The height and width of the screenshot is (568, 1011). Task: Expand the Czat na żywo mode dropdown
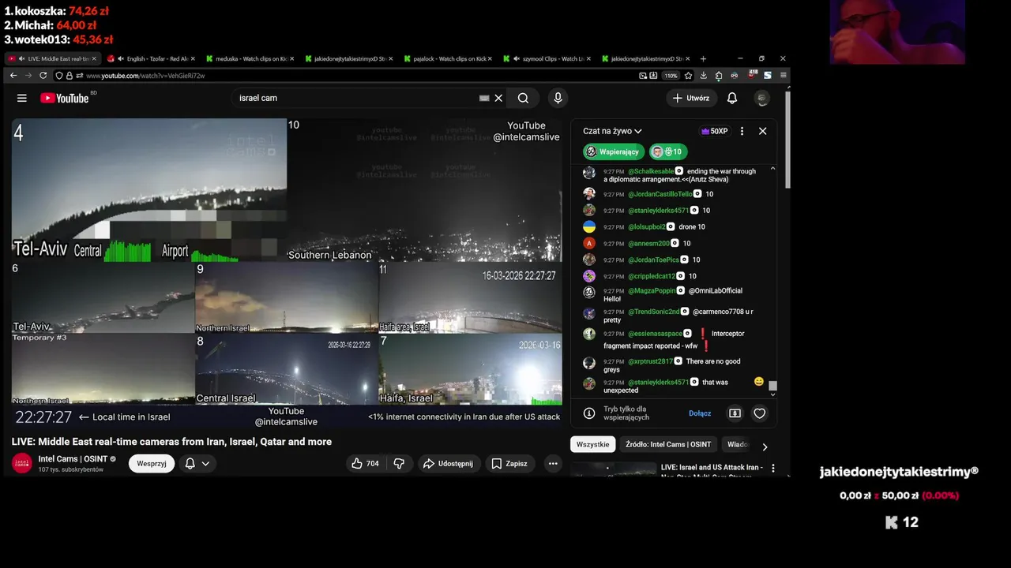[x=612, y=131]
